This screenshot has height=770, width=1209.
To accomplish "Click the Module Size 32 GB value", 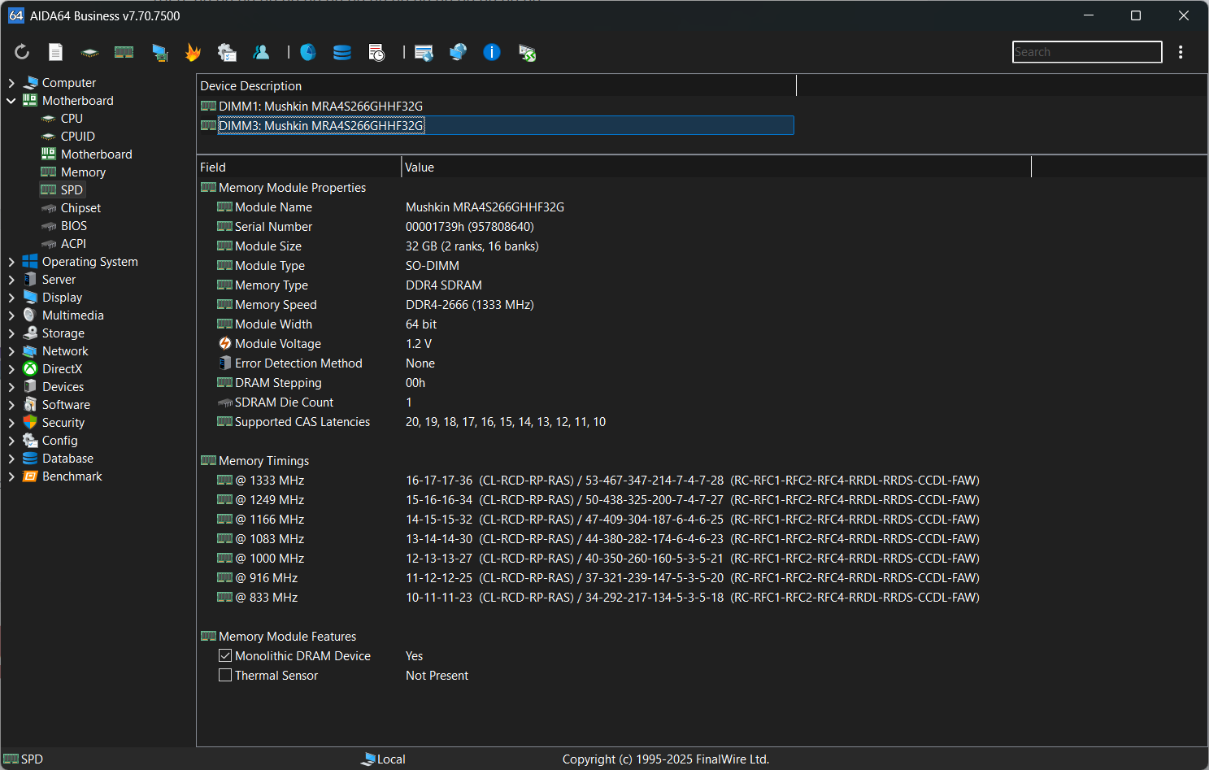I will (x=472, y=246).
